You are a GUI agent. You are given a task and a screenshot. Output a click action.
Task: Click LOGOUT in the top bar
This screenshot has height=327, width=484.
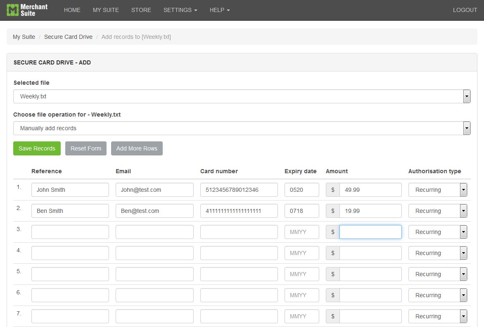click(465, 10)
